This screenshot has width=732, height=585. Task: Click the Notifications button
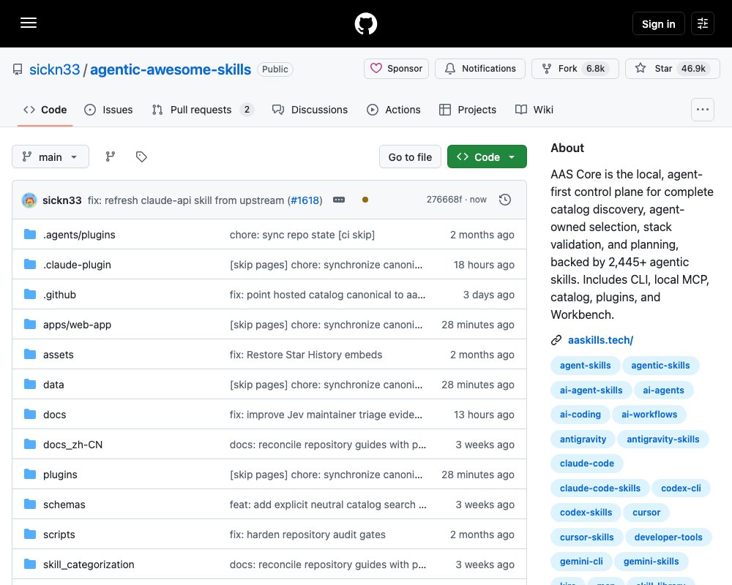(480, 69)
